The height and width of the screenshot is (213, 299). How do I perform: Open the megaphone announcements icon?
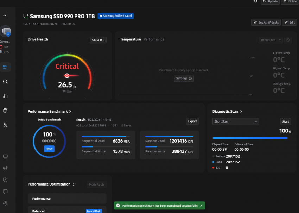tap(5, 168)
